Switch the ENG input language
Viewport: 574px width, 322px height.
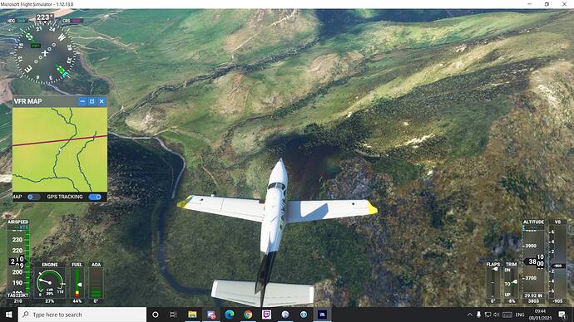520,315
